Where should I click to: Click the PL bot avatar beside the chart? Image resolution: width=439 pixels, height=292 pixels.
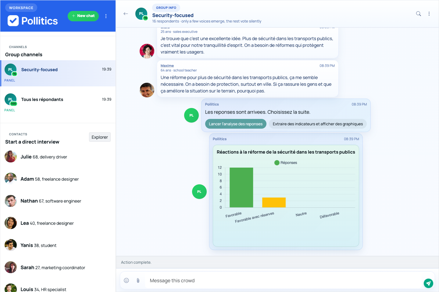coord(199,191)
